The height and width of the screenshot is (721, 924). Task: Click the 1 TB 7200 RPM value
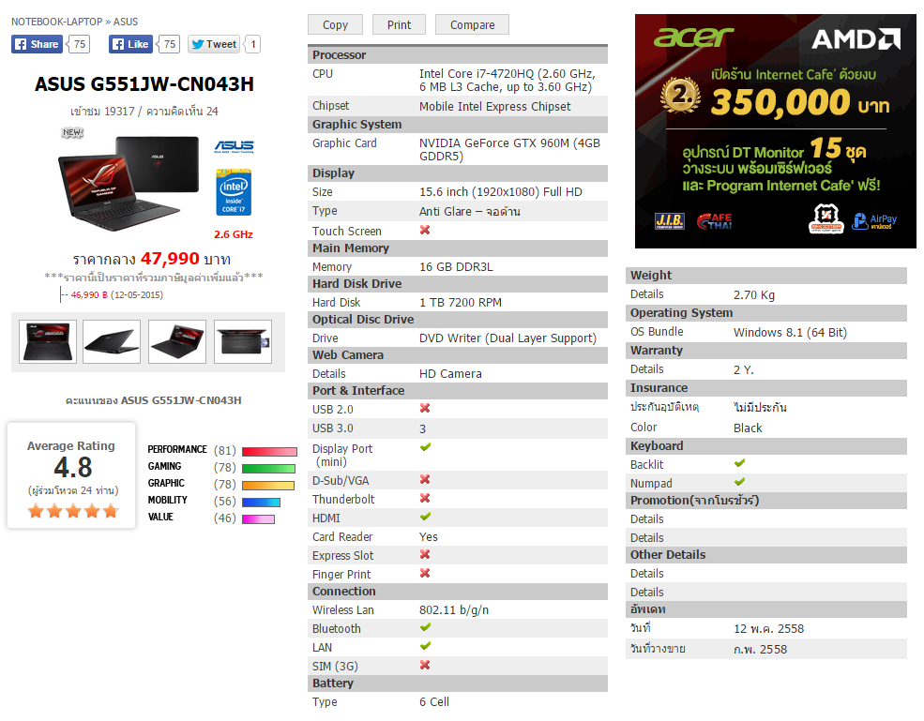[x=461, y=302]
